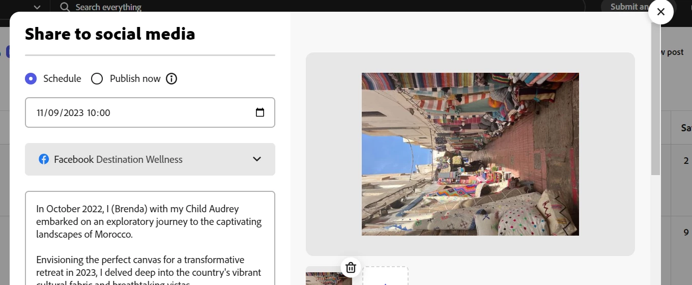Open the Publish now info tooltip icon
This screenshot has height=285, width=692.
[171, 78]
